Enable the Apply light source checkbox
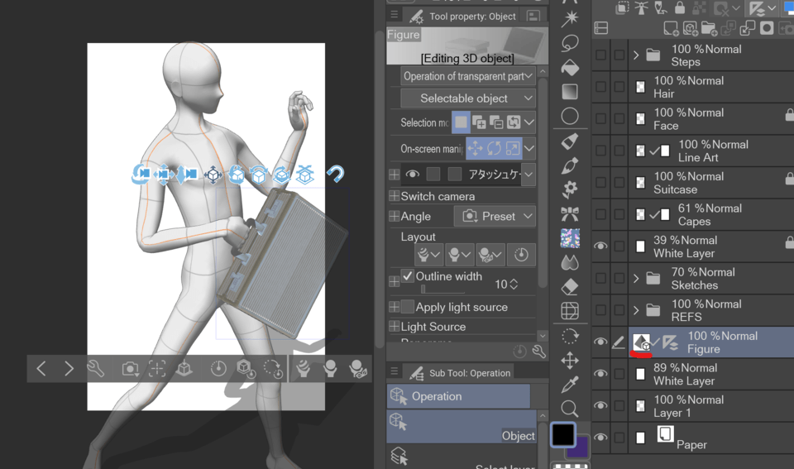This screenshot has height=469, width=794. (x=408, y=307)
